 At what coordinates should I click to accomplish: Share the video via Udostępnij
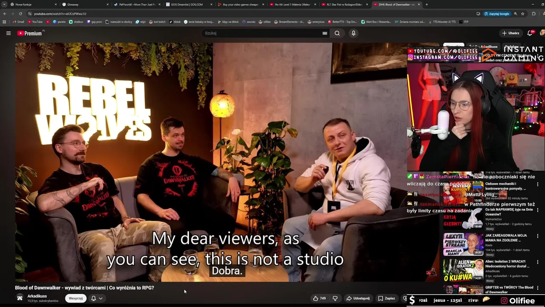tap(358, 298)
